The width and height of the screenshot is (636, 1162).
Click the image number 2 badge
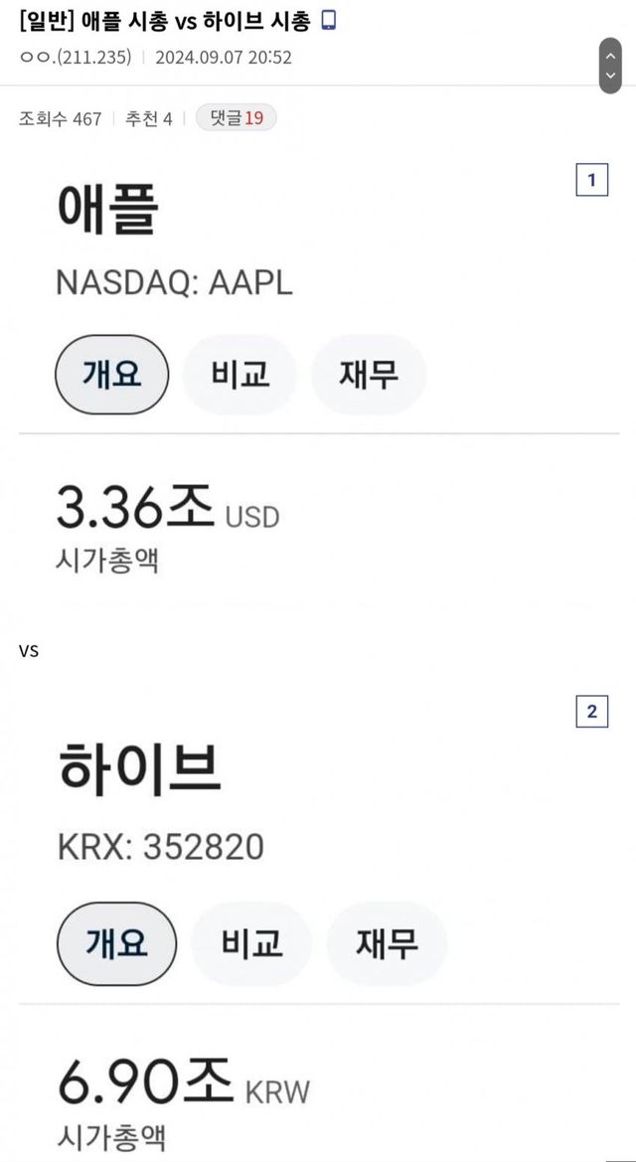tap(592, 711)
